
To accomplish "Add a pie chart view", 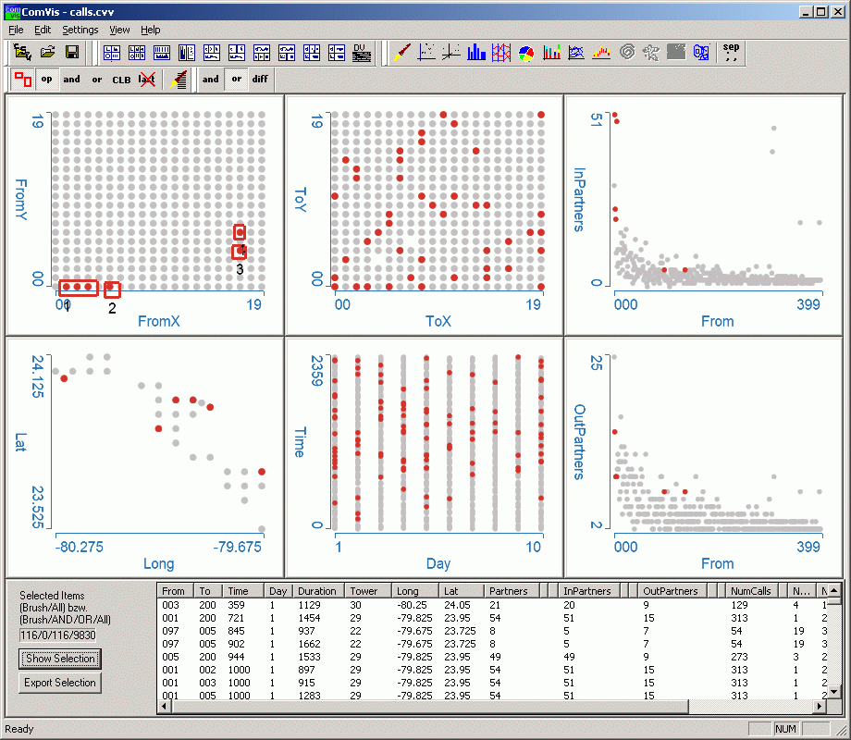I will (x=526, y=53).
